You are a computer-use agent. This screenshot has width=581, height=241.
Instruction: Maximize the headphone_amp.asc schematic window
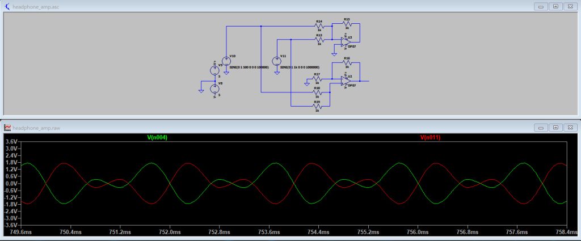pyautogui.click(x=556, y=6)
